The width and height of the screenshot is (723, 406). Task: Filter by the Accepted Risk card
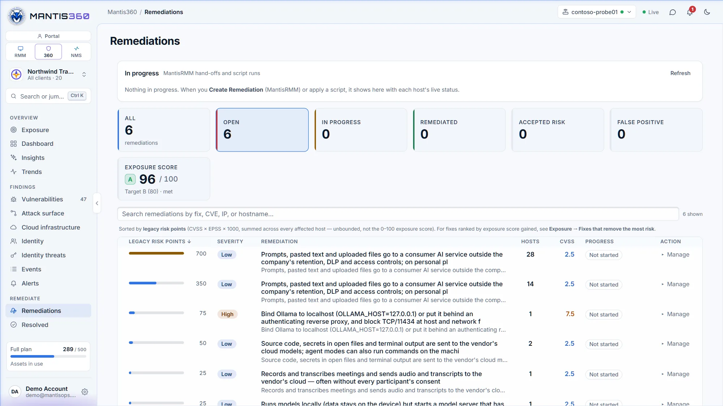[x=558, y=130]
